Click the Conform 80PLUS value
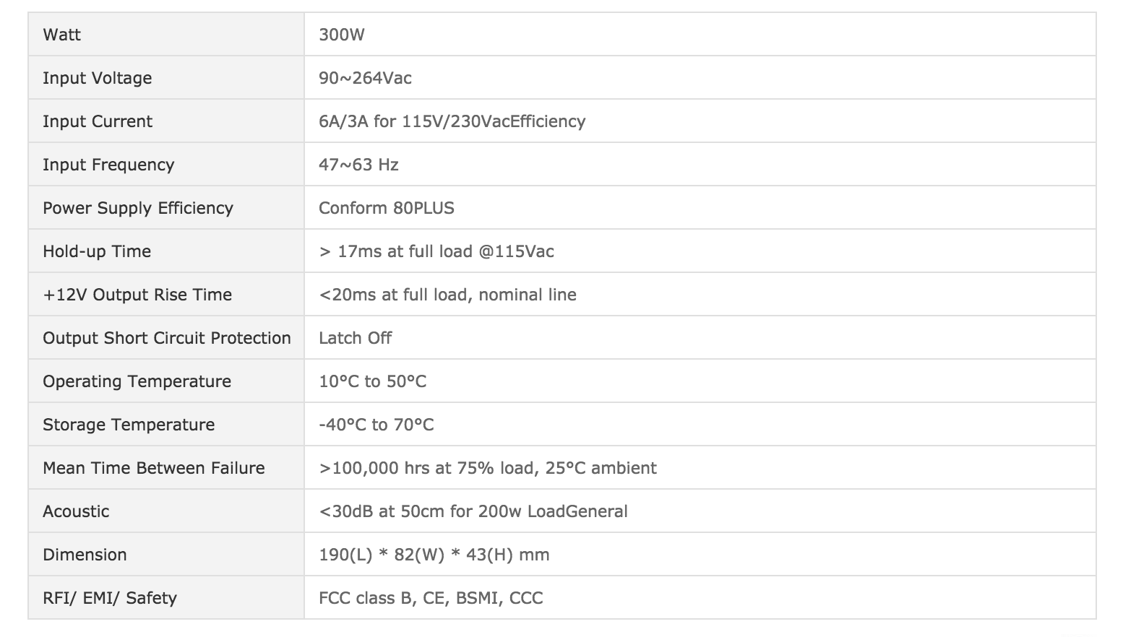1123x637 pixels. (387, 208)
